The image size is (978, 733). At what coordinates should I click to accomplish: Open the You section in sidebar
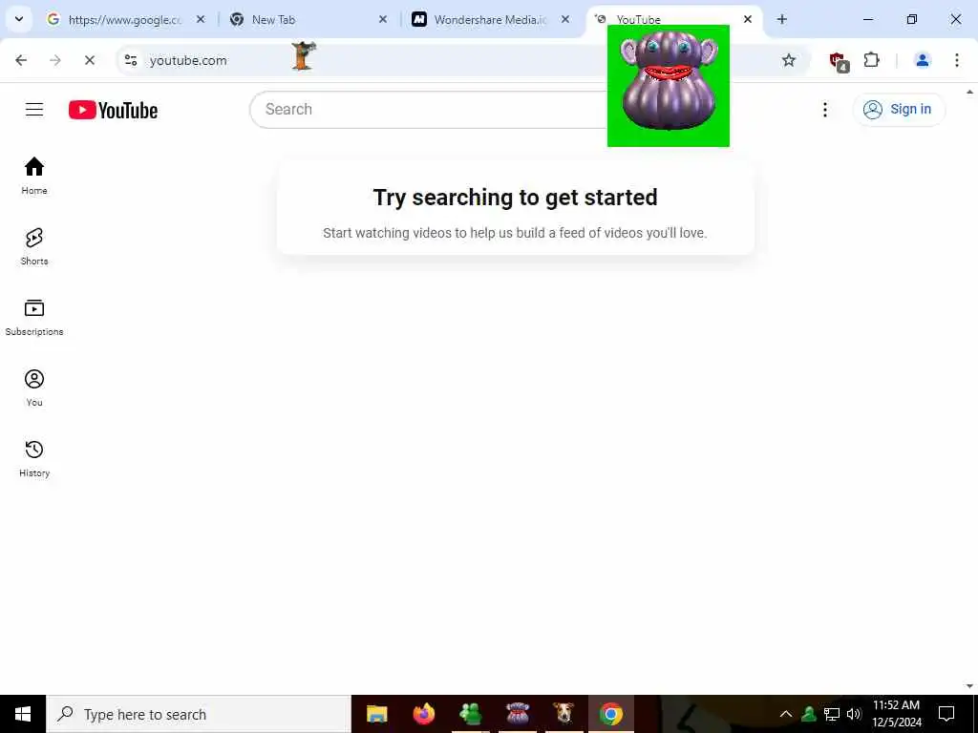click(x=34, y=387)
